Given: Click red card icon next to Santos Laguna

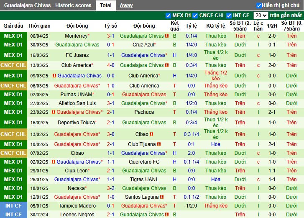Looking at the screenshot, I should tap(162, 197).
